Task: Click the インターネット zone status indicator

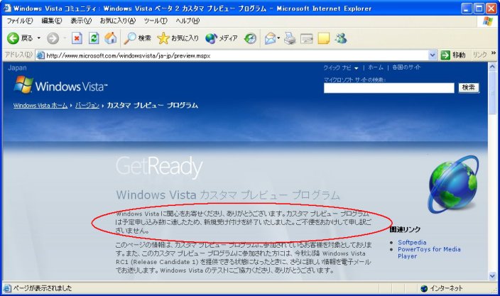Action: (x=442, y=289)
